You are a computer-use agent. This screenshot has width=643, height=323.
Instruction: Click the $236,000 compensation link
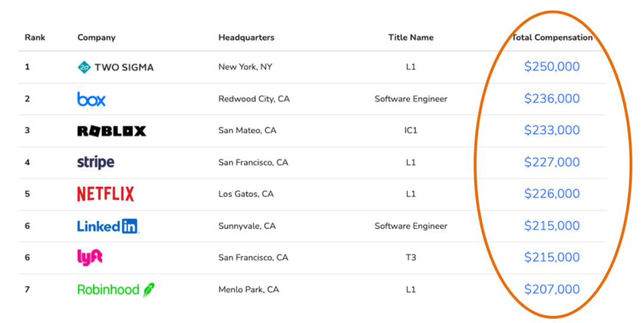point(552,98)
